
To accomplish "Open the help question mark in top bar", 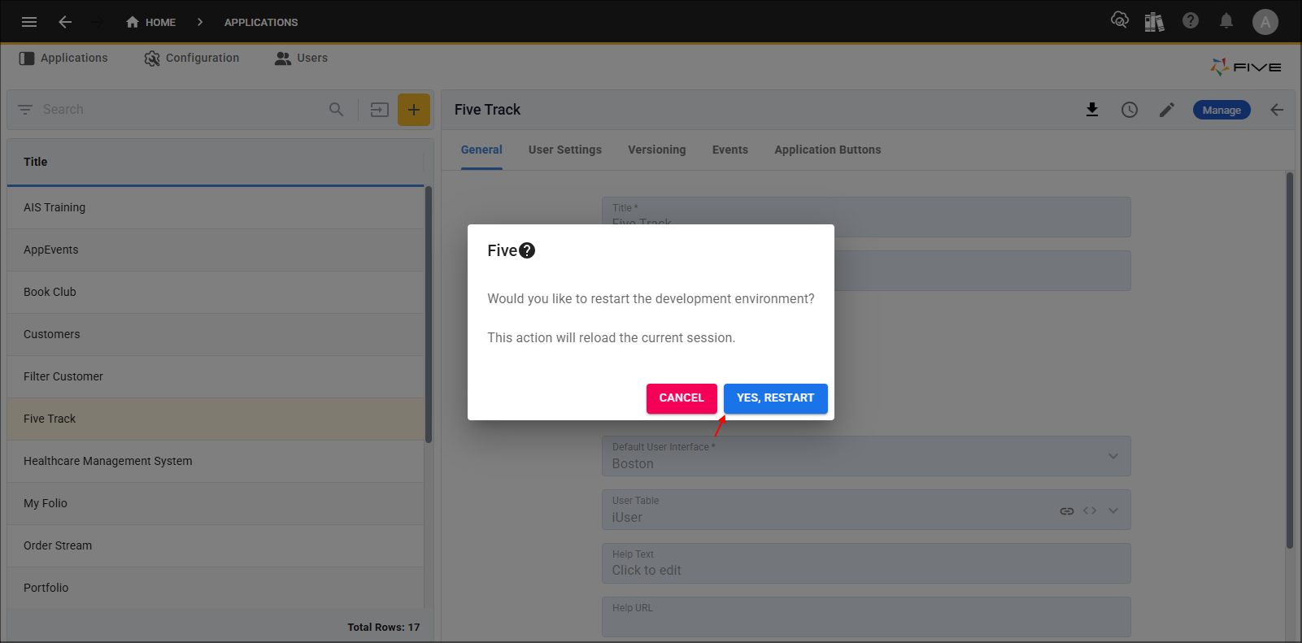I will tap(1191, 20).
